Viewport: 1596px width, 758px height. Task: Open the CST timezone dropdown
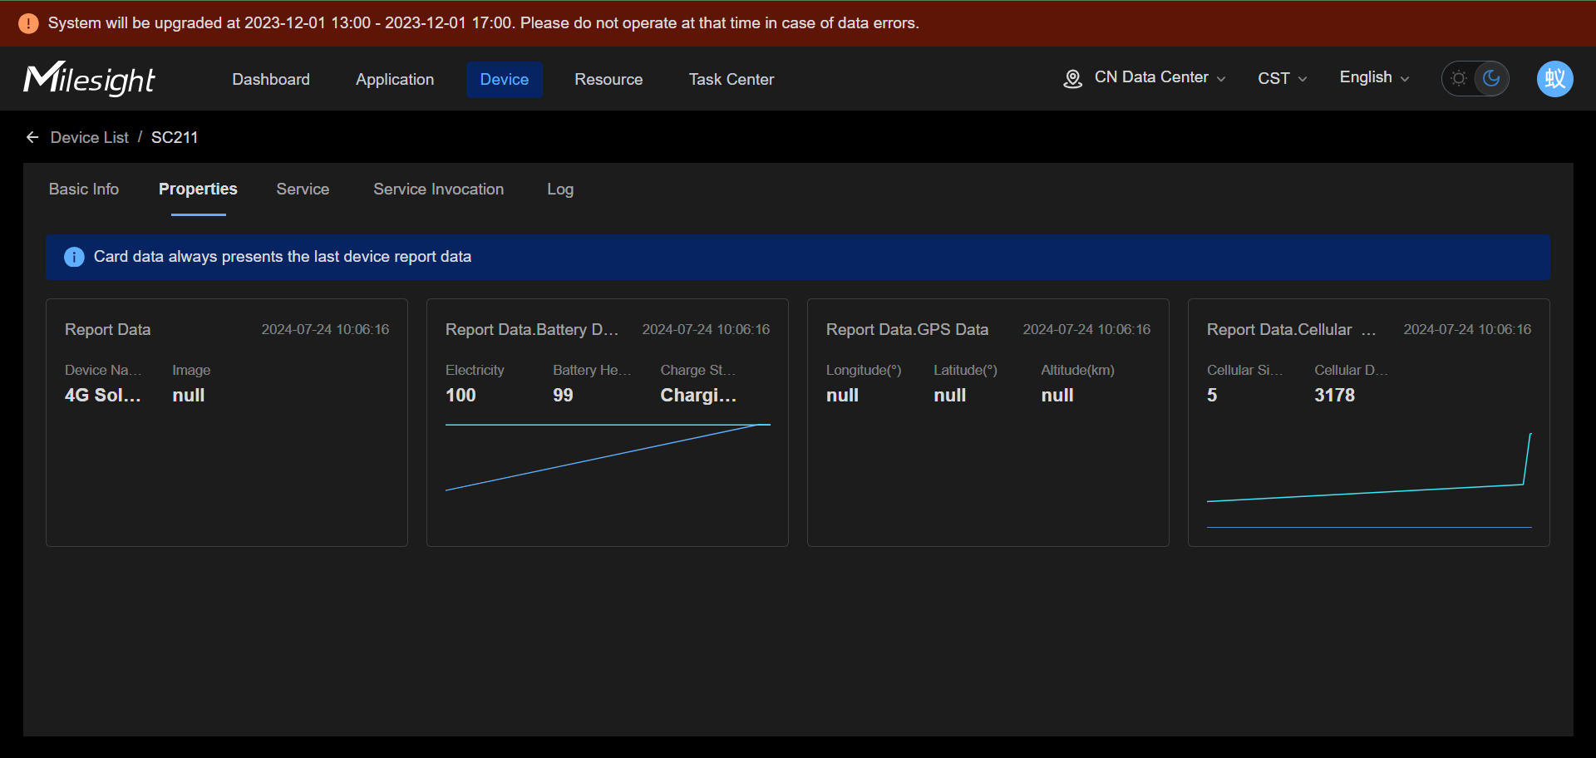[1283, 78]
